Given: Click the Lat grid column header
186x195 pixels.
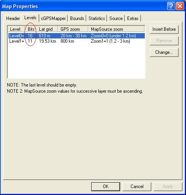Looking at the screenshot, I should point(47,29).
